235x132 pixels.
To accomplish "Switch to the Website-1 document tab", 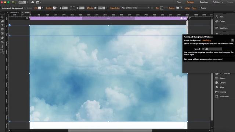I will tap(14, 12).
